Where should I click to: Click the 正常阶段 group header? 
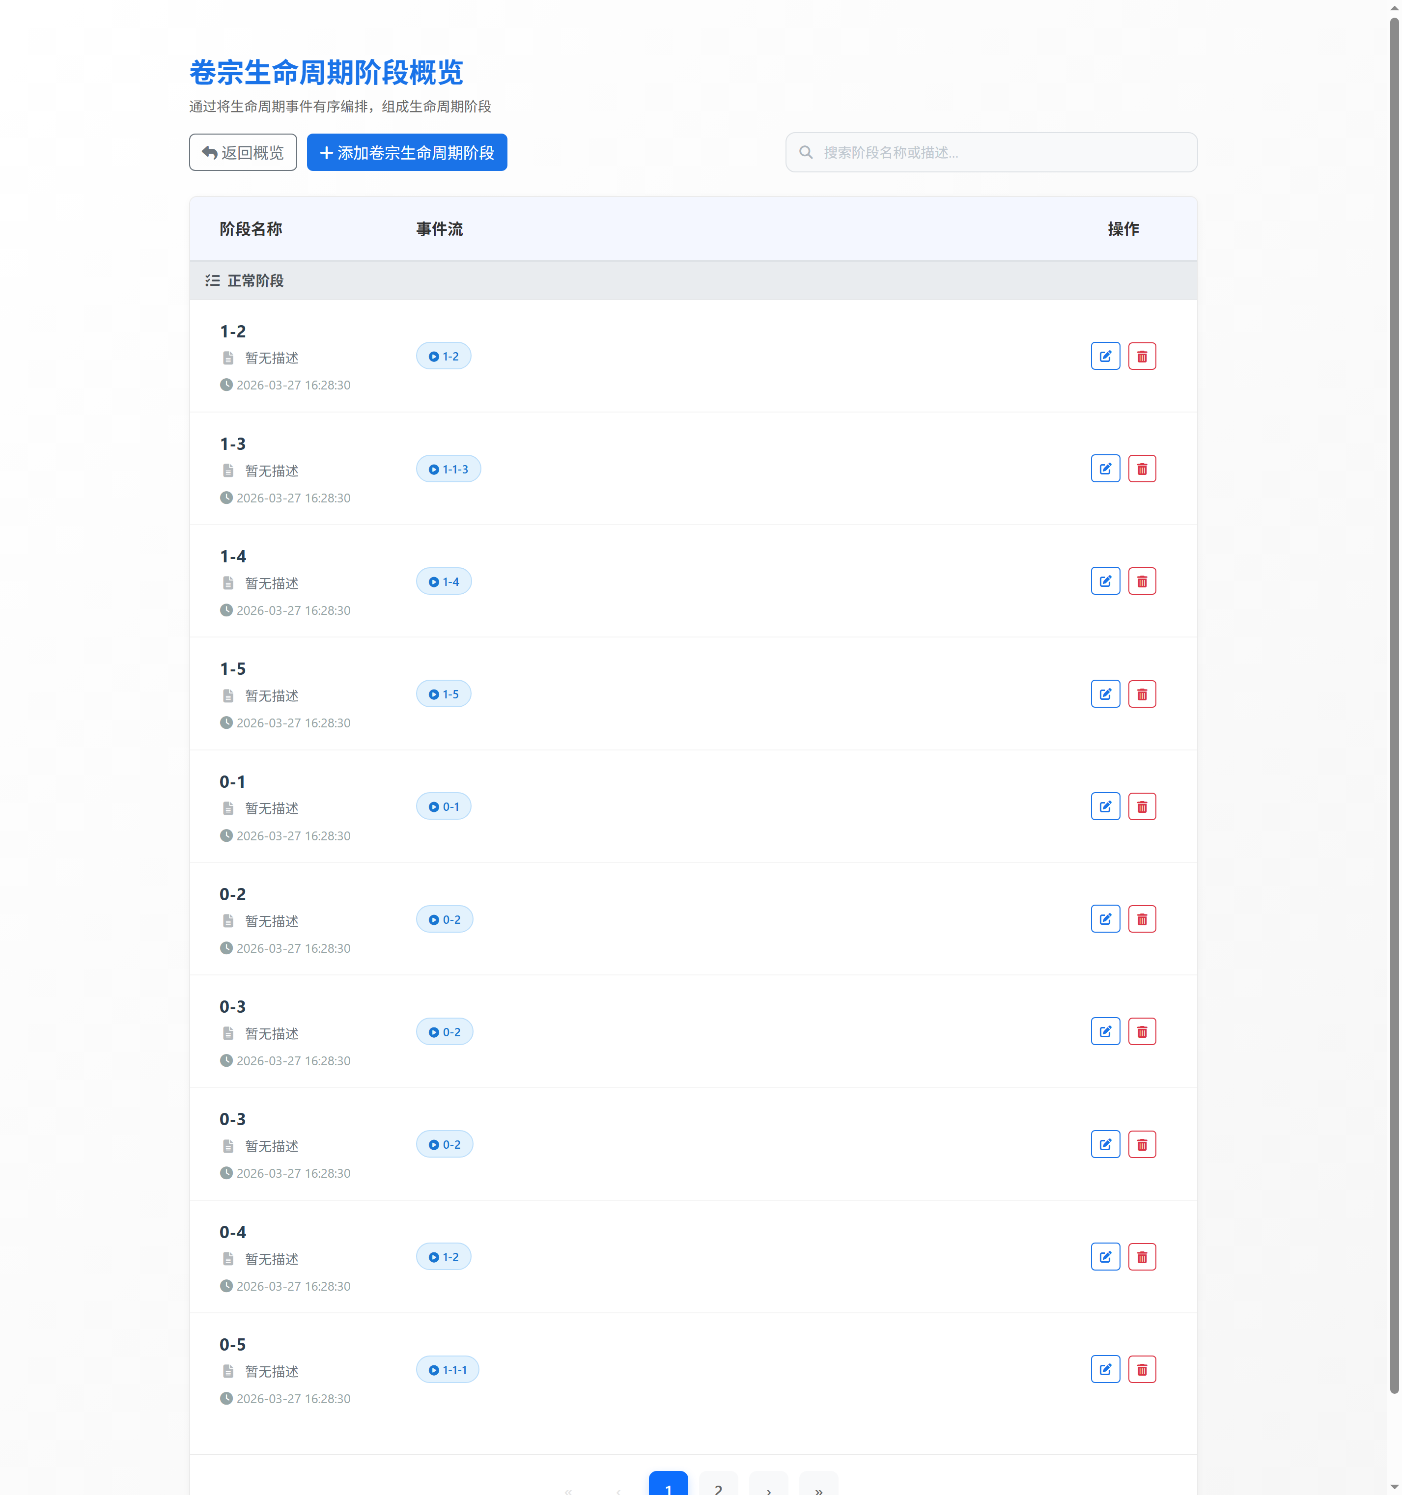[x=255, y=280]
